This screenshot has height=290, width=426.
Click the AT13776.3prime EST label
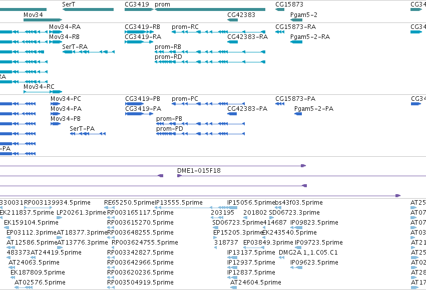(83, 243)
